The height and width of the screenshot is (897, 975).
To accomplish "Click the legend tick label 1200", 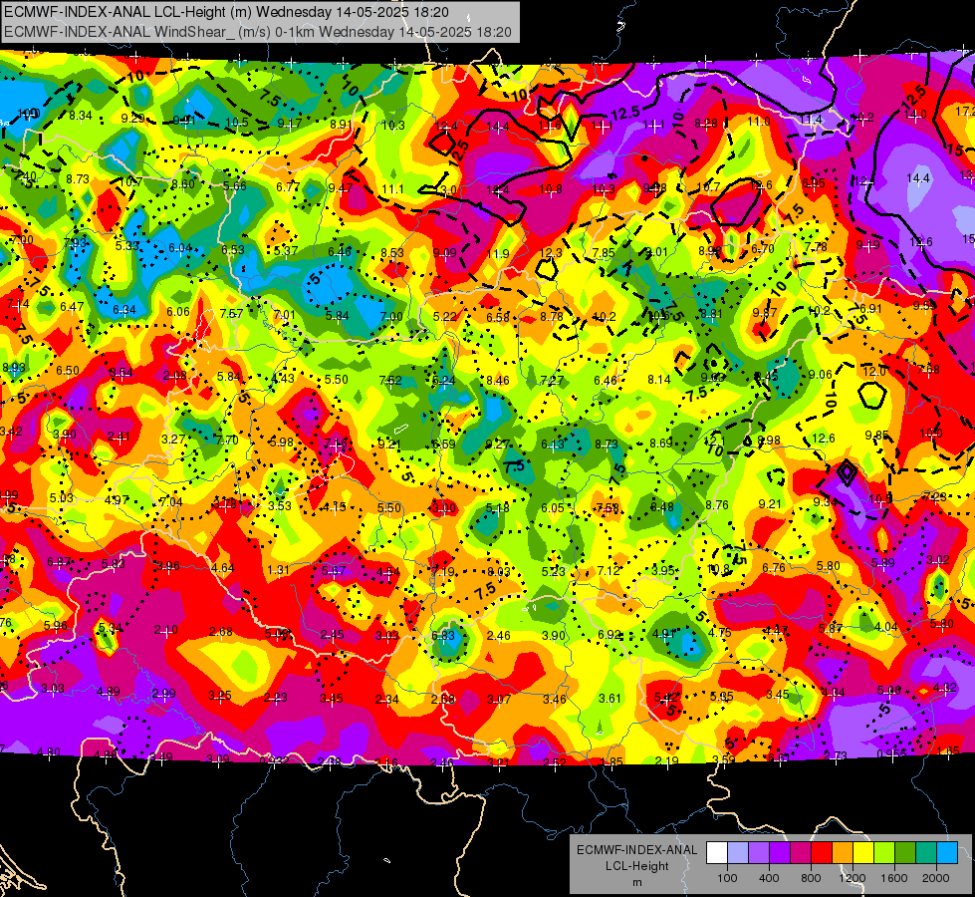I will 852,878.
